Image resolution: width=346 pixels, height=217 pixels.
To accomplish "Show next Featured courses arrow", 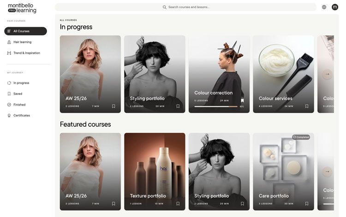I will point(327,171).
